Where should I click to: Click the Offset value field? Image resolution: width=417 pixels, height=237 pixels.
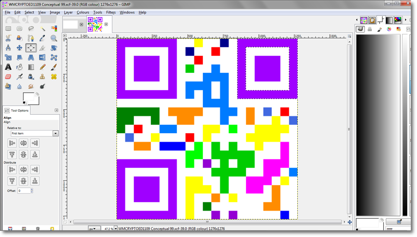click(24, 190)
